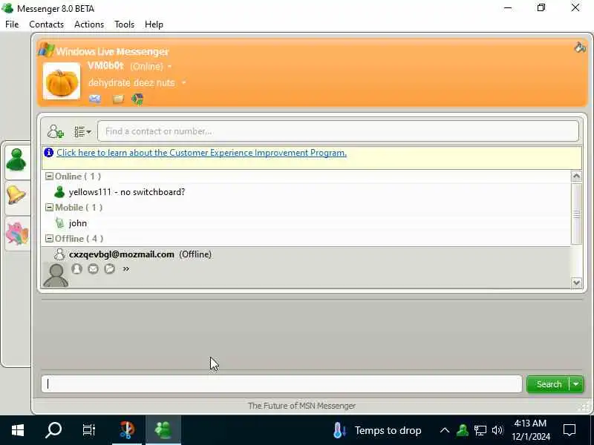Collapse the Online group
This screenshot has height=445, width=594.
click(x=49, y=176)
